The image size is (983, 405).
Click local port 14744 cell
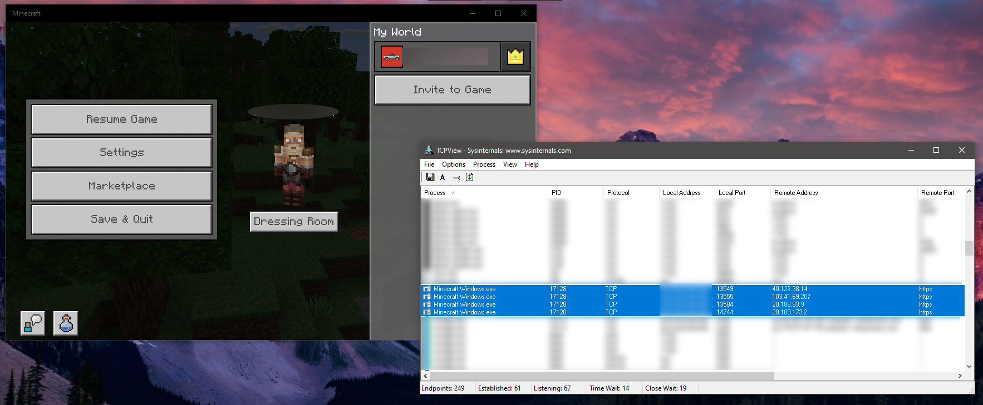click(x=725, y=312)
